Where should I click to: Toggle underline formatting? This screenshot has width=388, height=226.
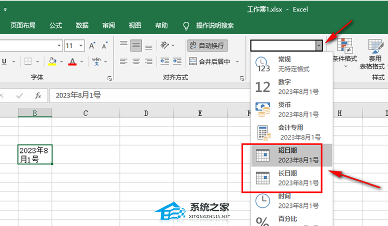[4, 61]
